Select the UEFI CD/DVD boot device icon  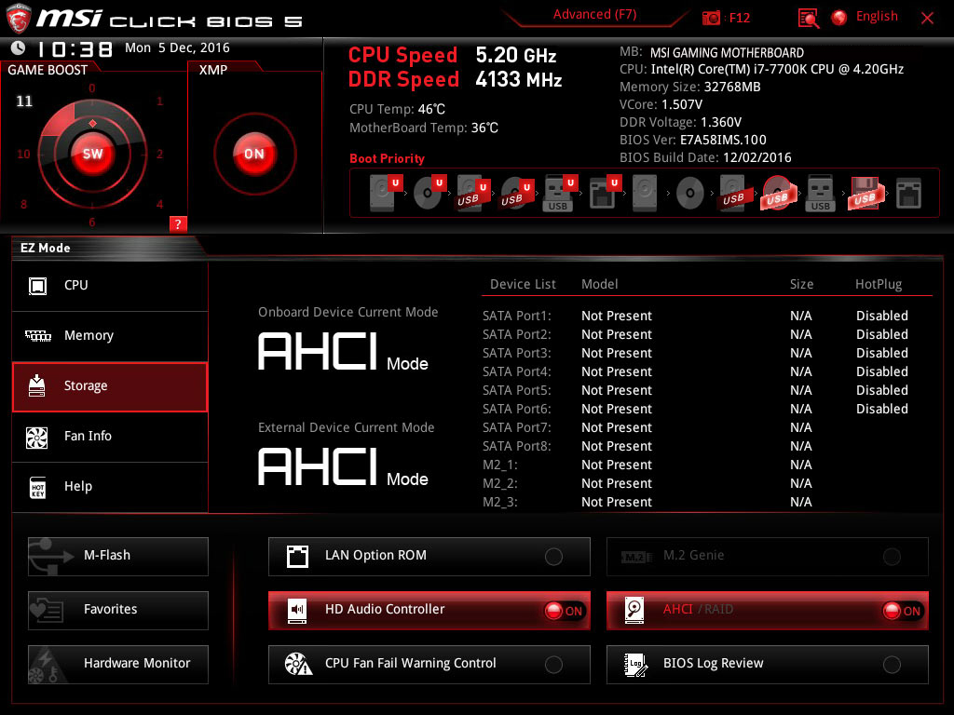pos(429,194)
